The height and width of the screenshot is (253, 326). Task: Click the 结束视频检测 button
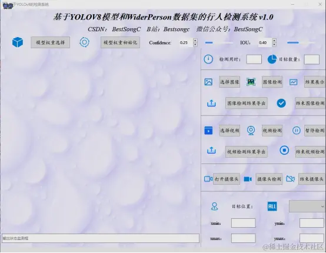311,152
